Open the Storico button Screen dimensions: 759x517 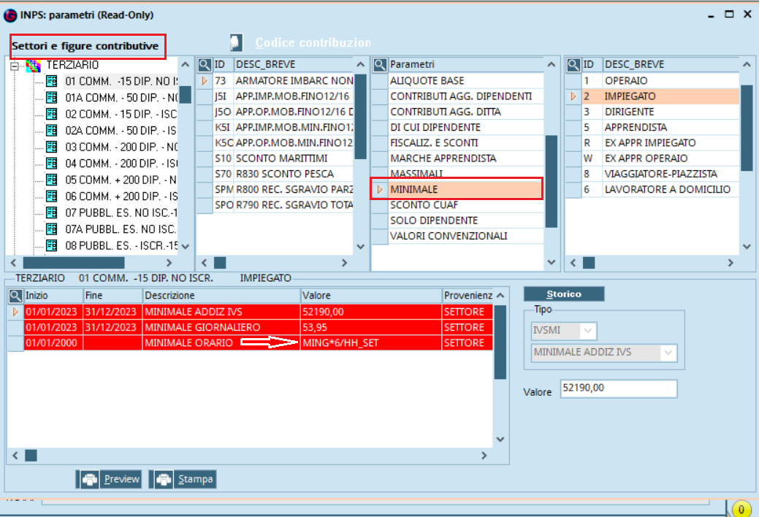[564, 294]
